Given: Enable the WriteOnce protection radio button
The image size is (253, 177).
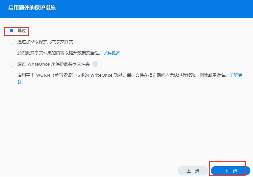Looking at the screenshot, I should click(12, 64).
